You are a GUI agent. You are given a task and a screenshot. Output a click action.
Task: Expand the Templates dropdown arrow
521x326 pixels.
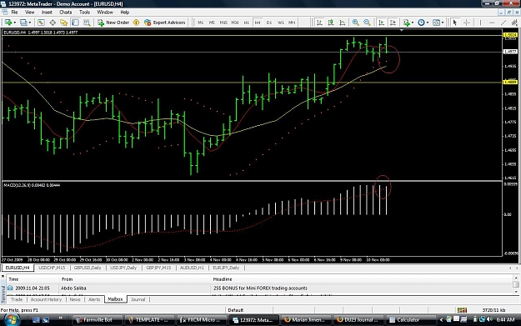443,23
